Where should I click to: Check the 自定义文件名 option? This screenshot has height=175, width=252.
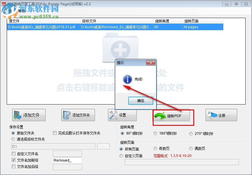click(13, 153)
